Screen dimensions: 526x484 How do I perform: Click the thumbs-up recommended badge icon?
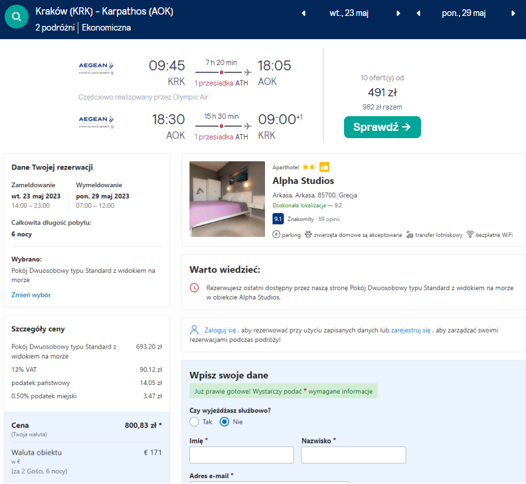click(x=324, y=167)
